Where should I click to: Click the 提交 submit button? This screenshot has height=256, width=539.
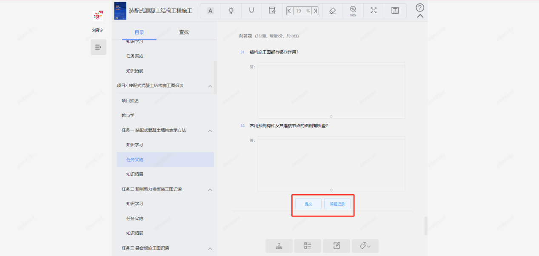point(308,204)
